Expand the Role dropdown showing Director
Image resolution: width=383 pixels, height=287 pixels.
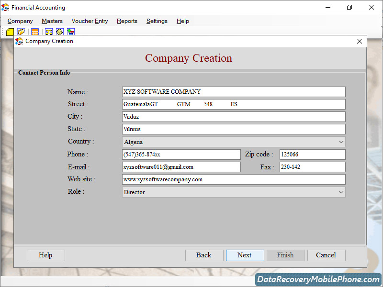point(232,192)
